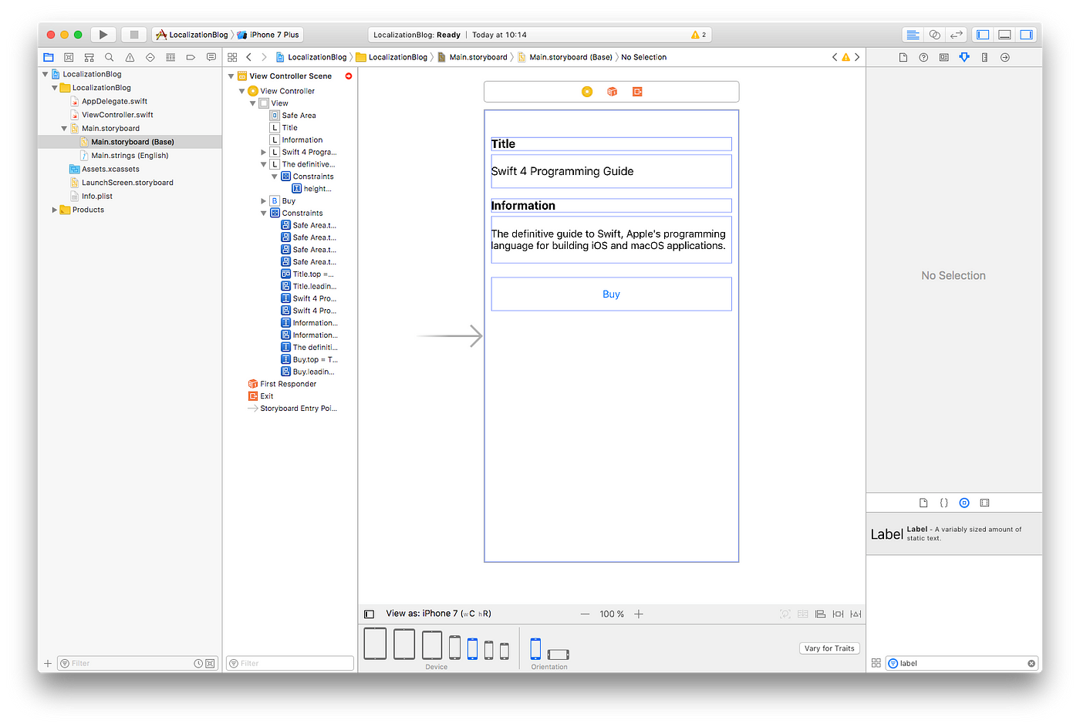Clear the library filter text
Viewport: 1080px width, 727px height.
click(1031, 664)
